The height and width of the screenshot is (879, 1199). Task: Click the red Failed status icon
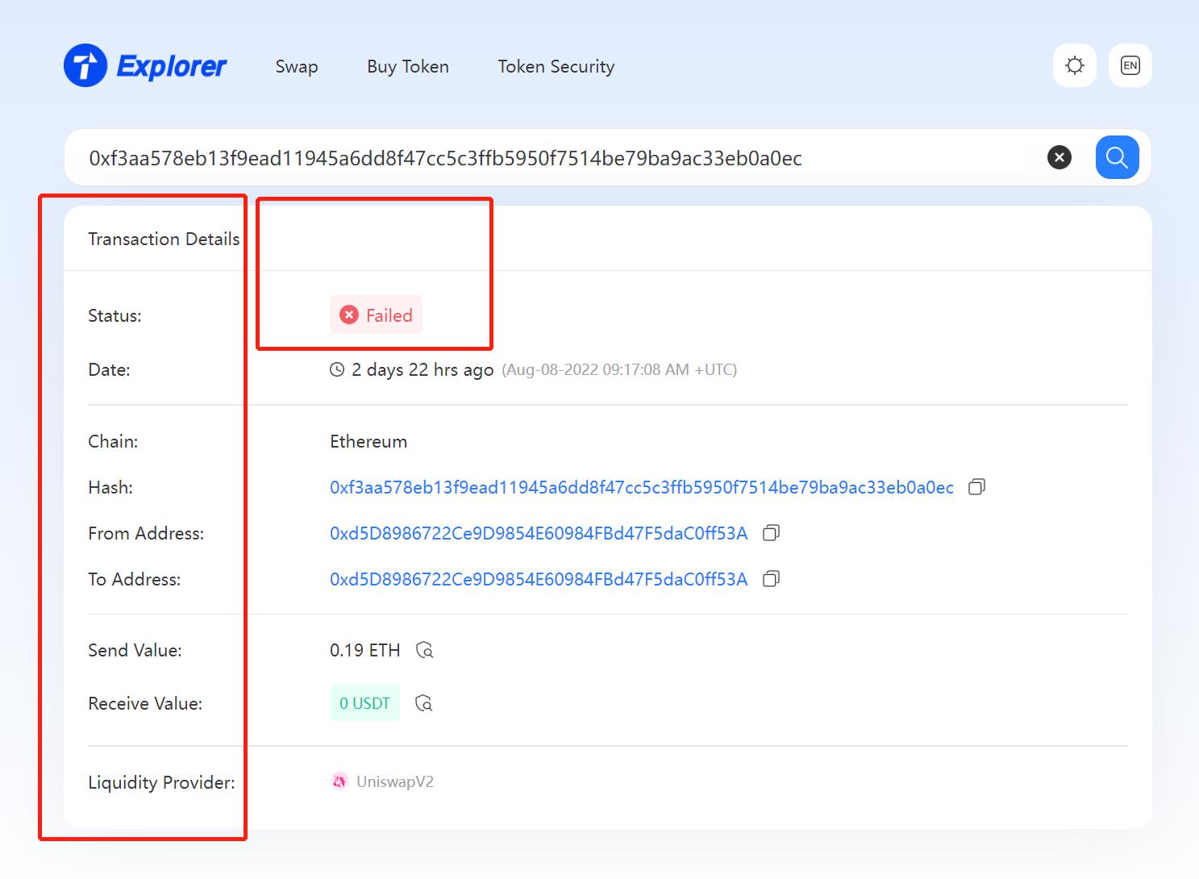[349, 315]
